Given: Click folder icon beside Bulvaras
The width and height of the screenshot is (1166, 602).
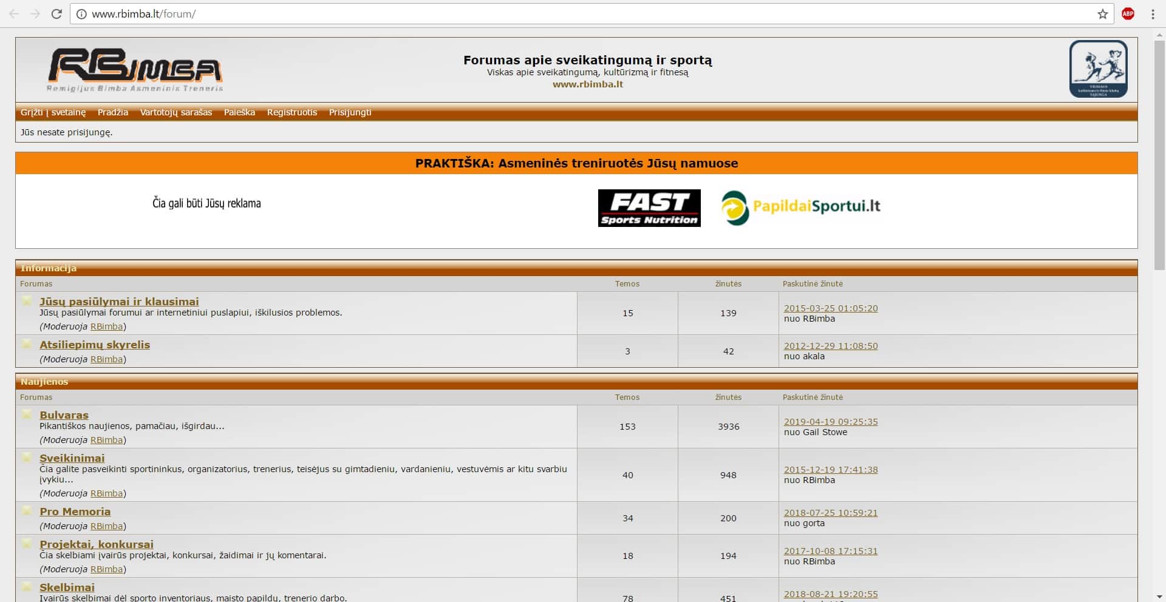Looking at the screenshot, I should click(27, 414).
